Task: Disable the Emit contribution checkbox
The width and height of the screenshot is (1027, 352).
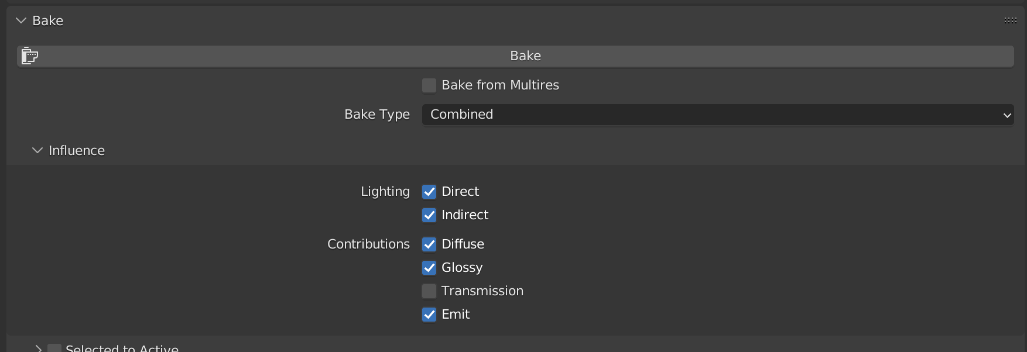Action: [429, 315]
